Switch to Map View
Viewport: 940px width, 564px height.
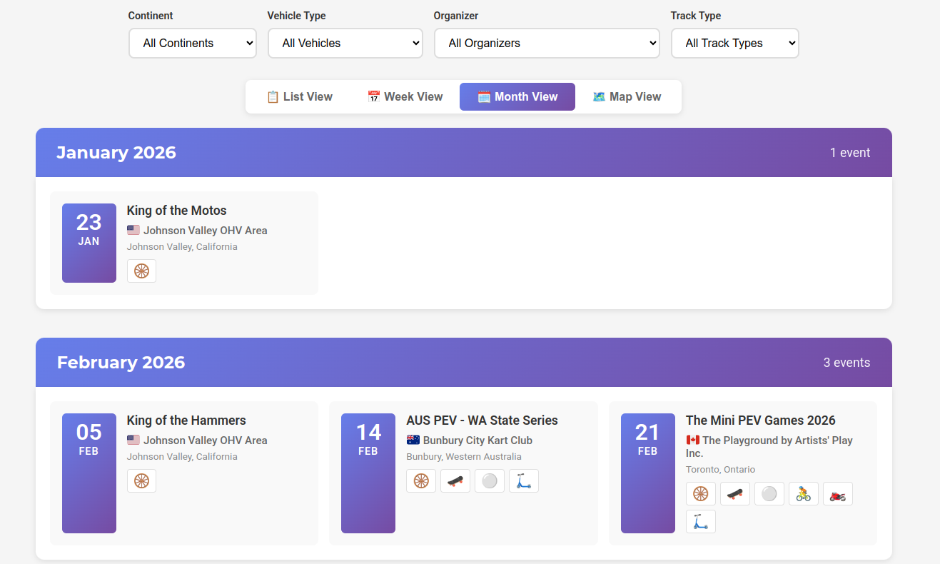tap(627, 96)
